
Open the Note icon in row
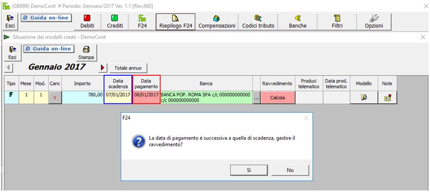tap(388, 98)
